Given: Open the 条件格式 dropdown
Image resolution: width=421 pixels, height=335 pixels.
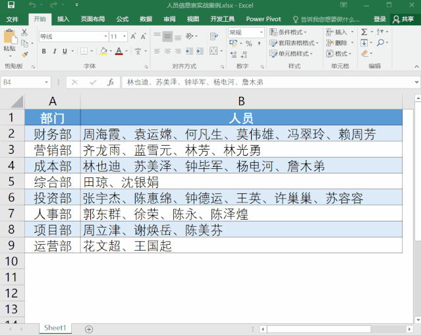Looking at the screenshot, I should click(288, 32).
